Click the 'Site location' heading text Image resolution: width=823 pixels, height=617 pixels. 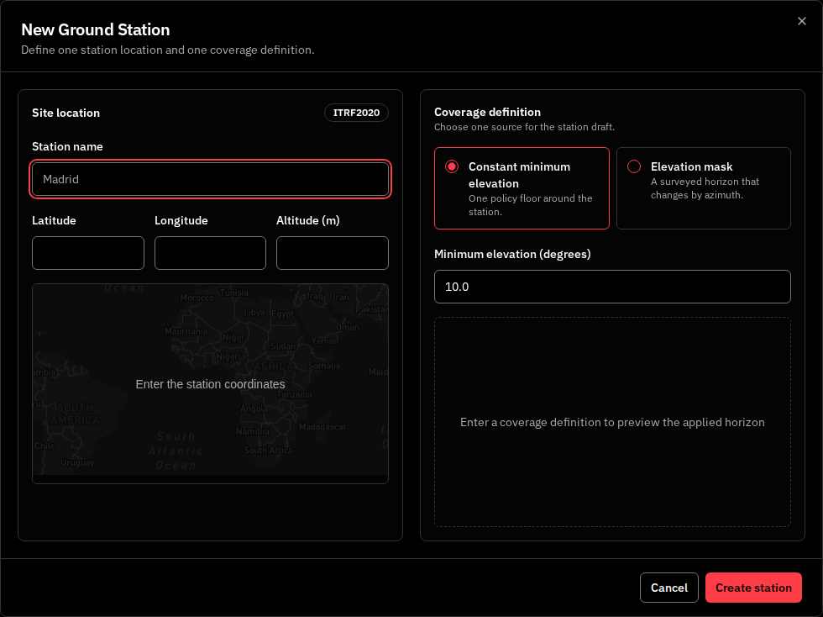pos(66,113)
